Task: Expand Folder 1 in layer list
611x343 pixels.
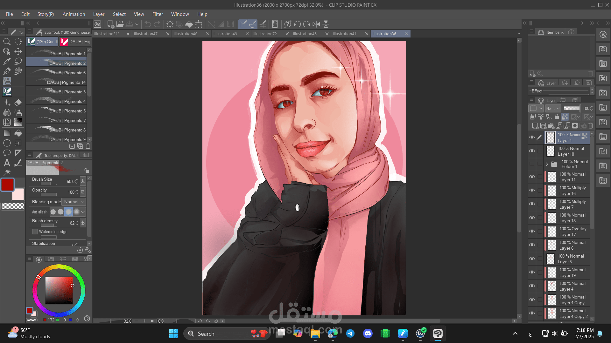Action: (x=547, y=164)
